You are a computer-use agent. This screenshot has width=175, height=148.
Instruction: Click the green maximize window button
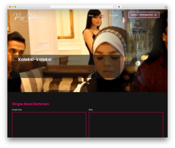[15, 7]
